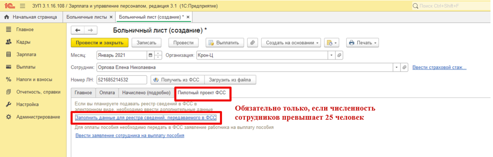Click the Номер ЛН input field
Viewport: 493px width, 157px height.
click(x=122, y=80)
